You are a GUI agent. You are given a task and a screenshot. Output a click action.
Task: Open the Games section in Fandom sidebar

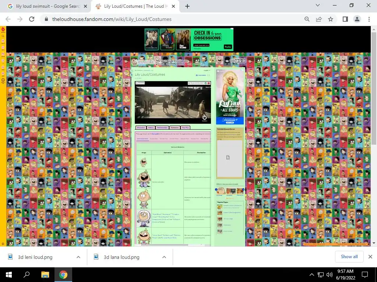coord(3,47)
